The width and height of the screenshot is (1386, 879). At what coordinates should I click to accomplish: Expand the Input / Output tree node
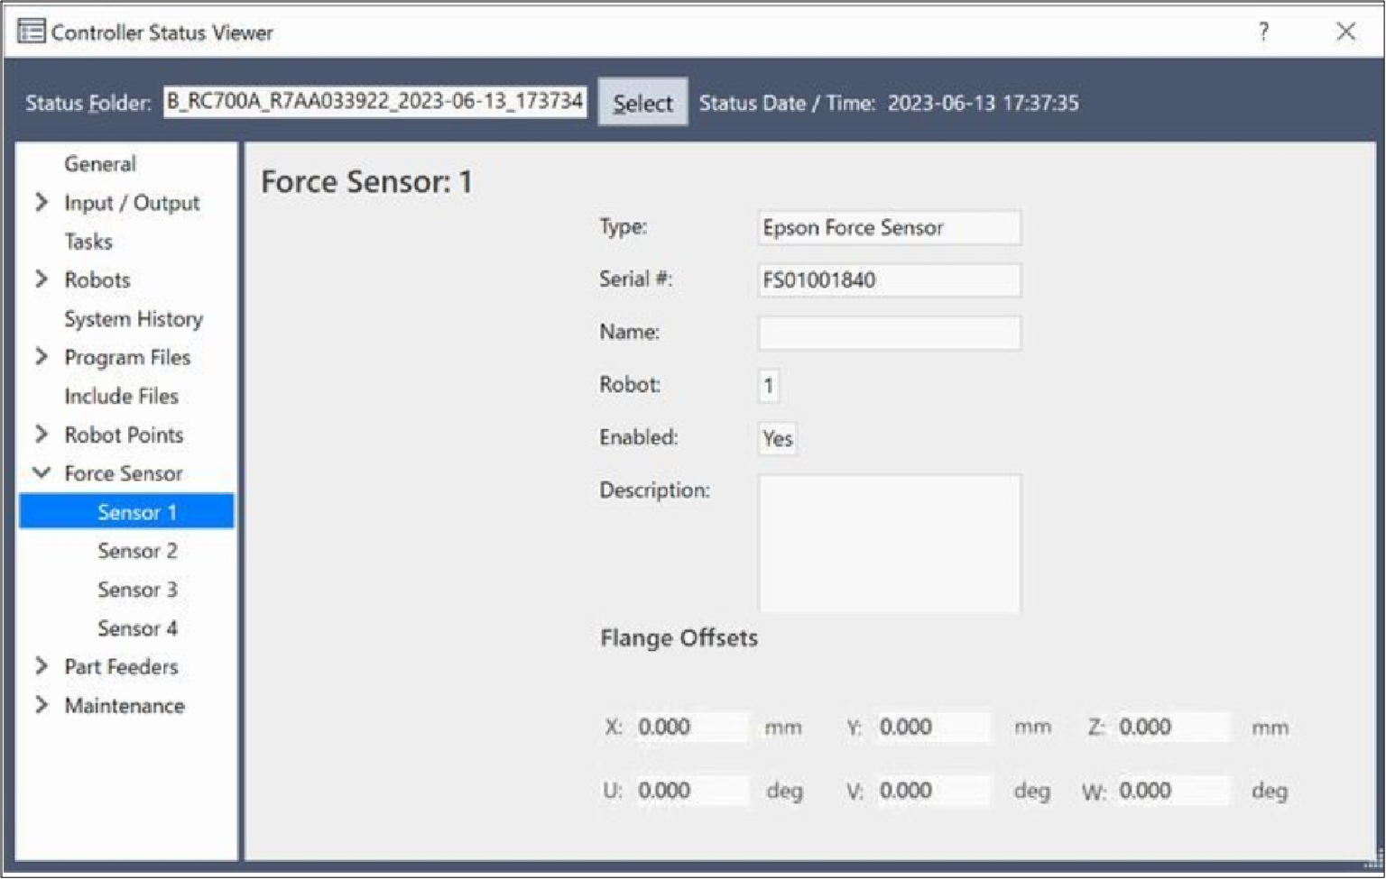pyautogui.click(x=42, y=203)
